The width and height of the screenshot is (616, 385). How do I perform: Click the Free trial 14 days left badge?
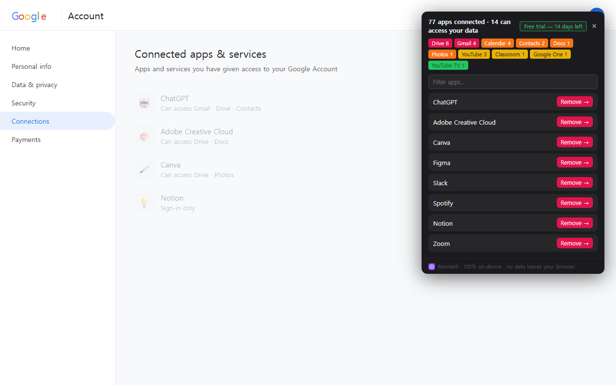pos(553,26)
